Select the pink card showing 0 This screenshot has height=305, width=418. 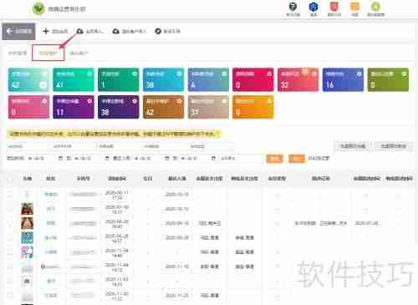(x=28, y=107)
